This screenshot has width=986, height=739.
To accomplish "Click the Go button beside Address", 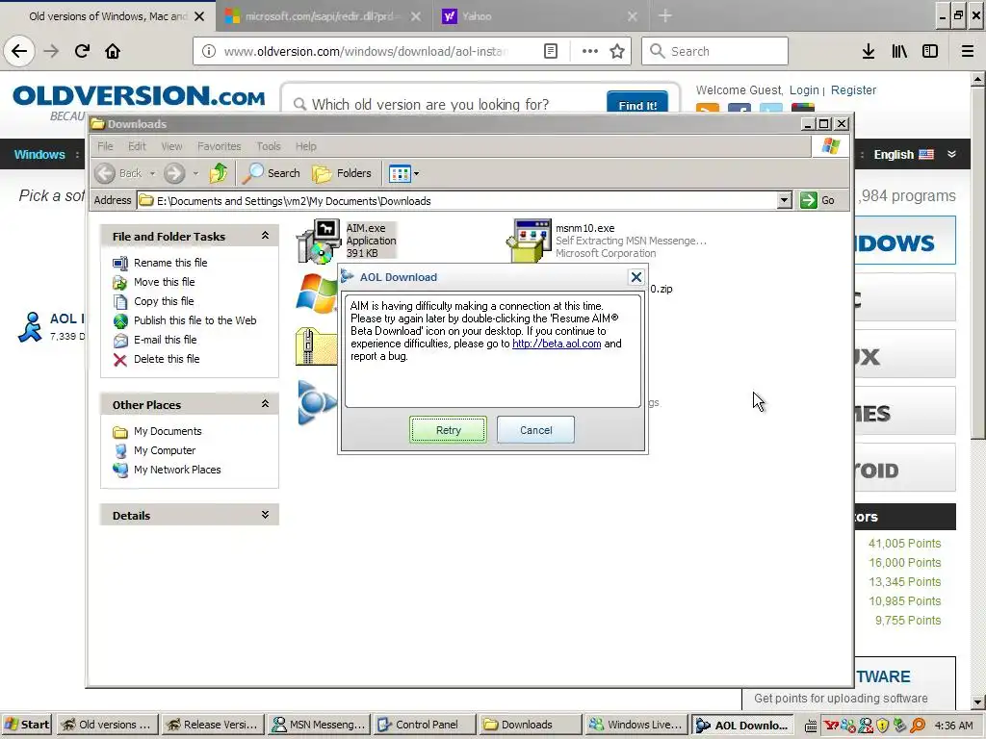I will [817, 200].
